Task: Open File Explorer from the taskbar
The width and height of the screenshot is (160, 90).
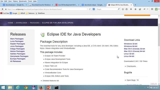Action: click(10, 87)
